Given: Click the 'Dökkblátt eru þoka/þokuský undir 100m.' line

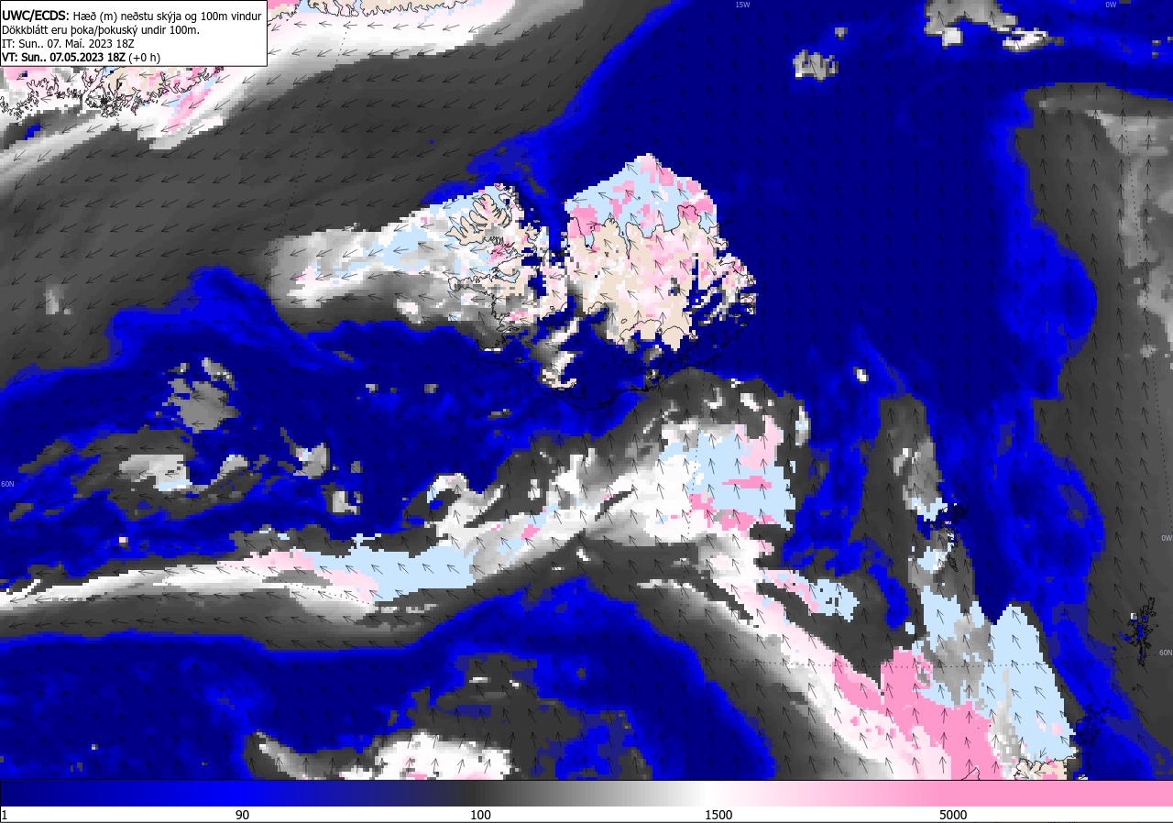Looking at the screenshot, I should pos(102,29).
